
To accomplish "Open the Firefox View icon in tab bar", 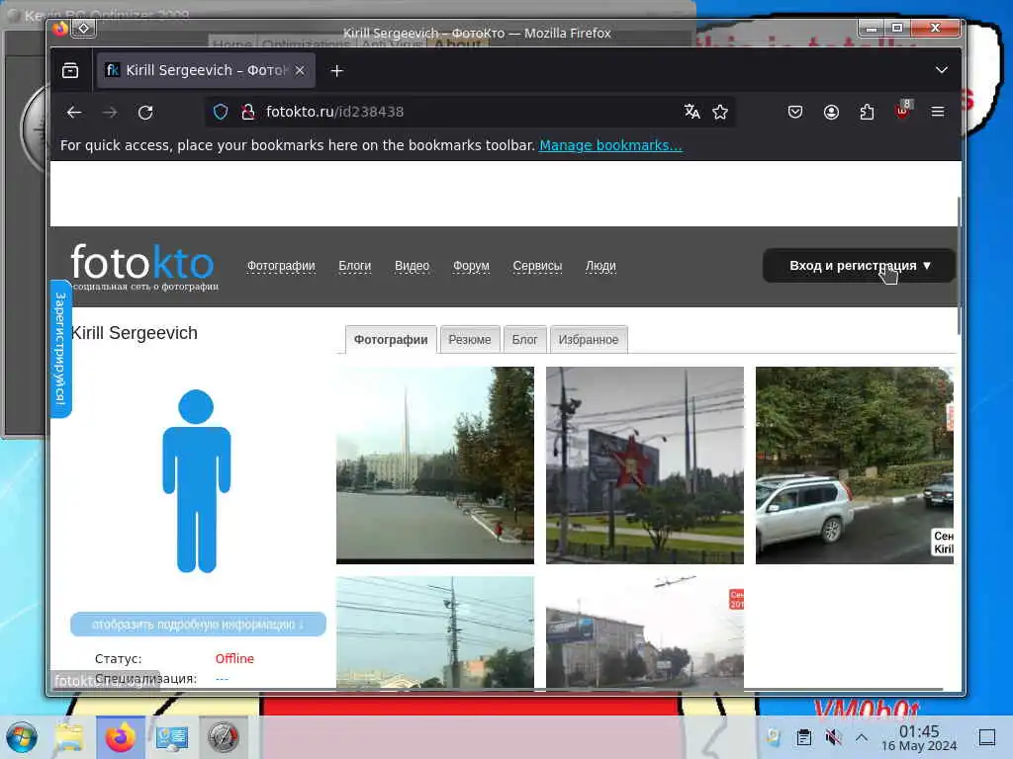I will coord(70,70).
